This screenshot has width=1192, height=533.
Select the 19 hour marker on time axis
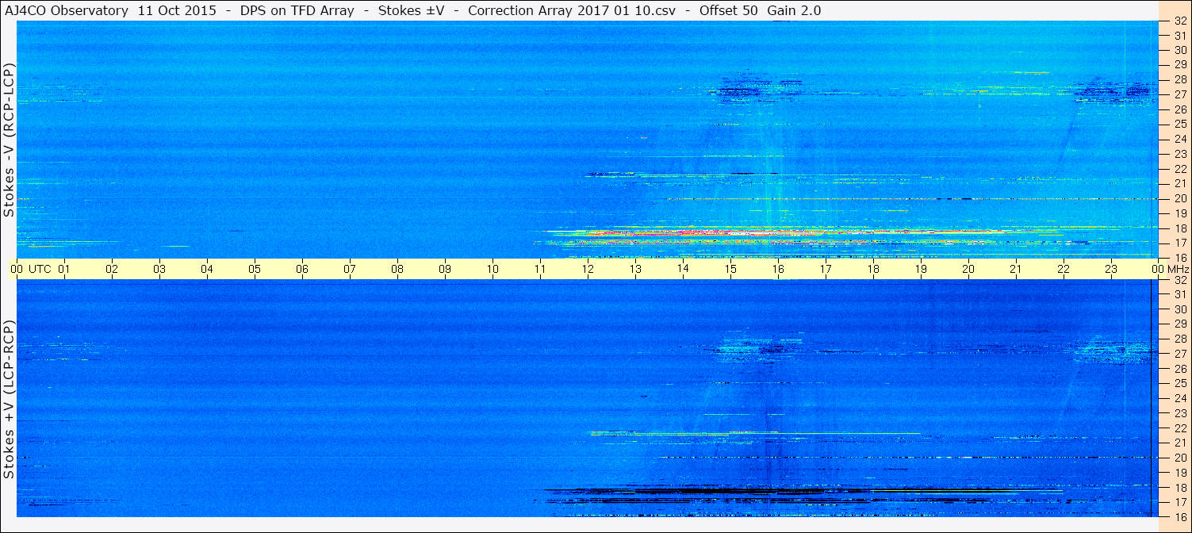921,269
